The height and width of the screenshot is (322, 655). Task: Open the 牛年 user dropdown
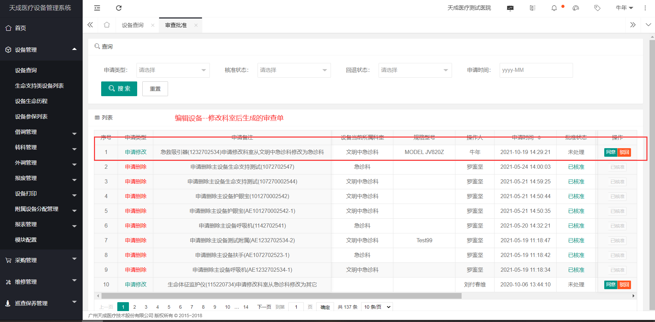coord(624,8)
